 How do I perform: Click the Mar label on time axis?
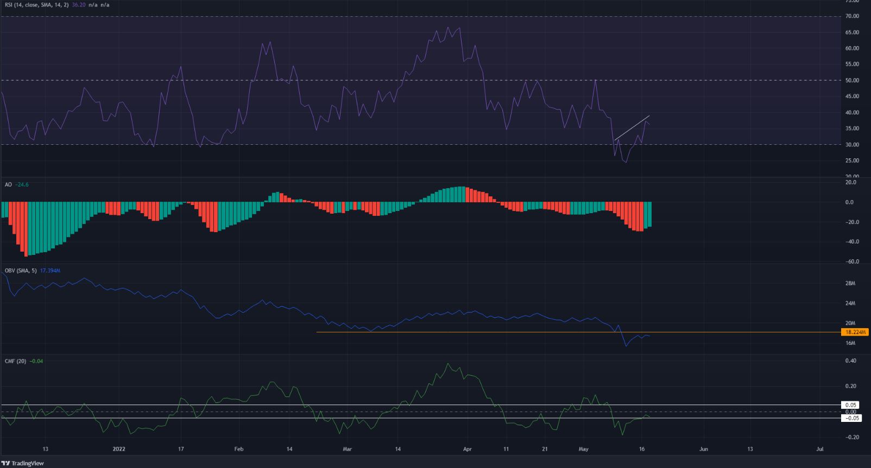348,449
